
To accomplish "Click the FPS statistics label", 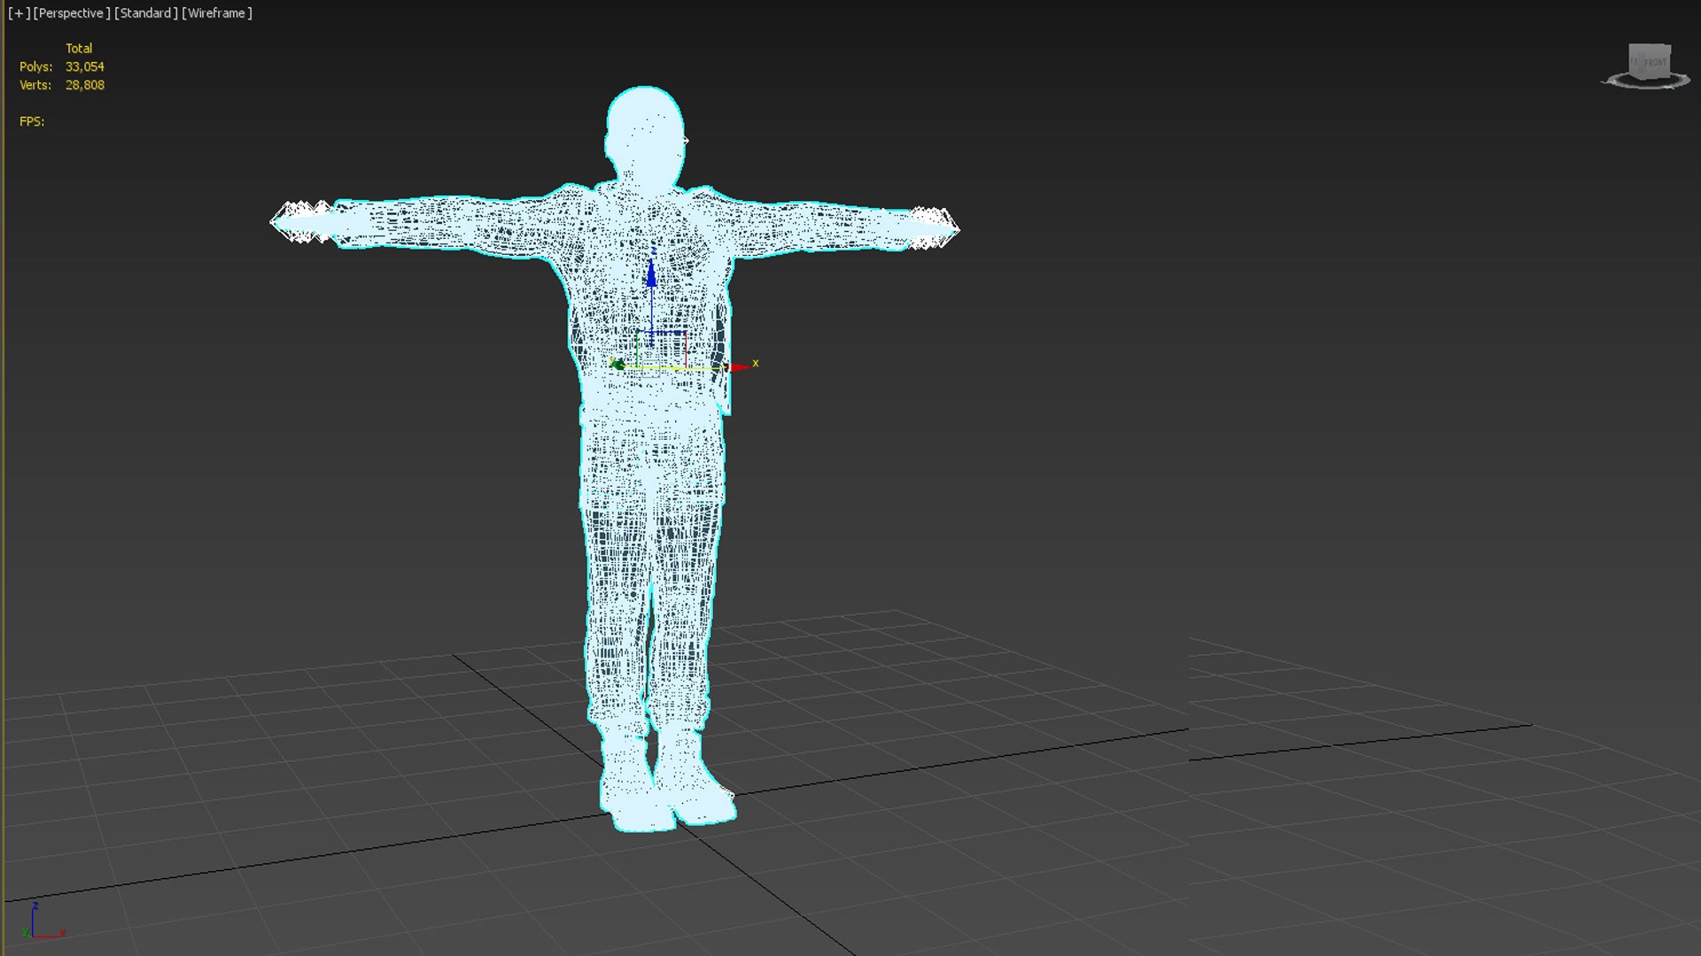I will tap(32, 122).
